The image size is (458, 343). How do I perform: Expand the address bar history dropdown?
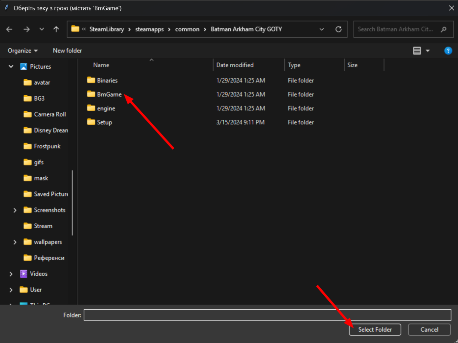pyautogui.click(x=322, y=29)
